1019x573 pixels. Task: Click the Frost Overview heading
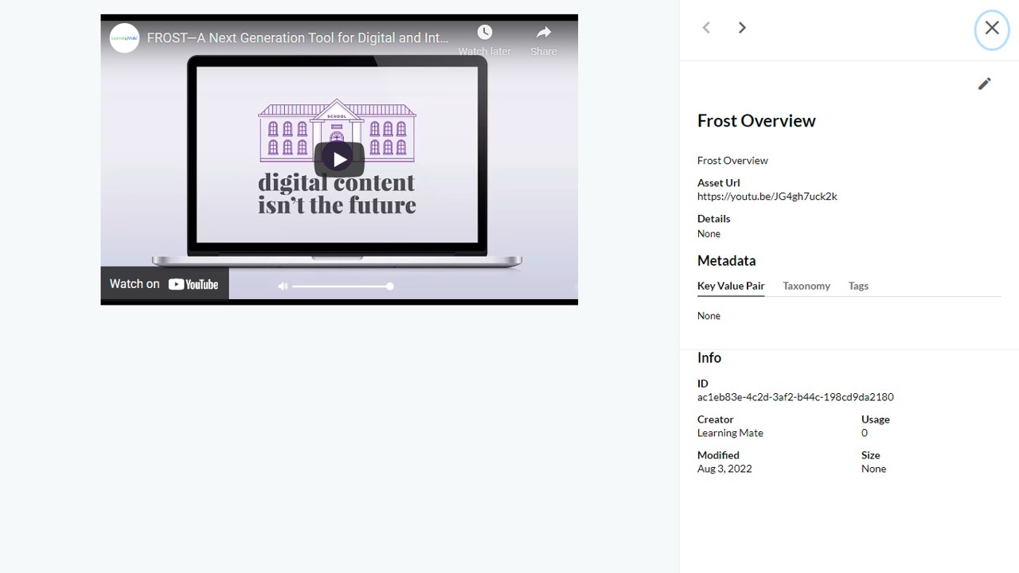[x=756, y=121]
